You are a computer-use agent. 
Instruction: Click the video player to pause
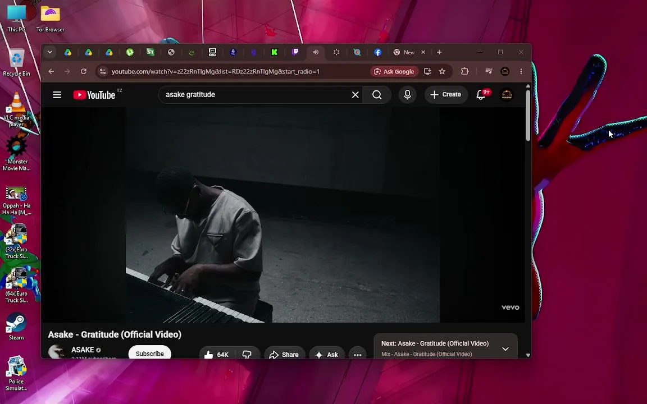click(283, 215)
